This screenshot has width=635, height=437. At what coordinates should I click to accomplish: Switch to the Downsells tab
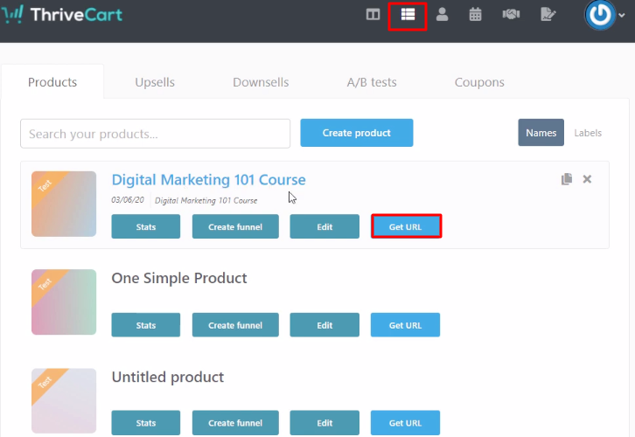click(x=261, y=82)
